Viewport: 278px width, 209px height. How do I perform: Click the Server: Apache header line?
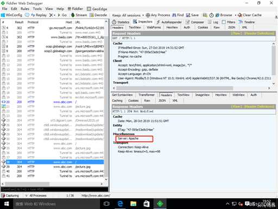[128, 138]
